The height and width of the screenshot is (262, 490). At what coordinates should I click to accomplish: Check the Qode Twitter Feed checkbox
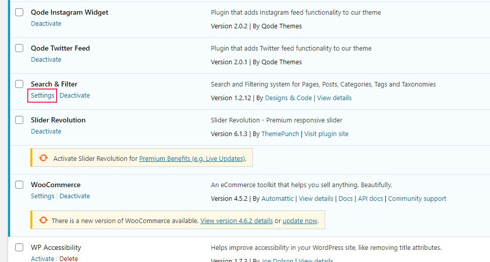(19, 48)
